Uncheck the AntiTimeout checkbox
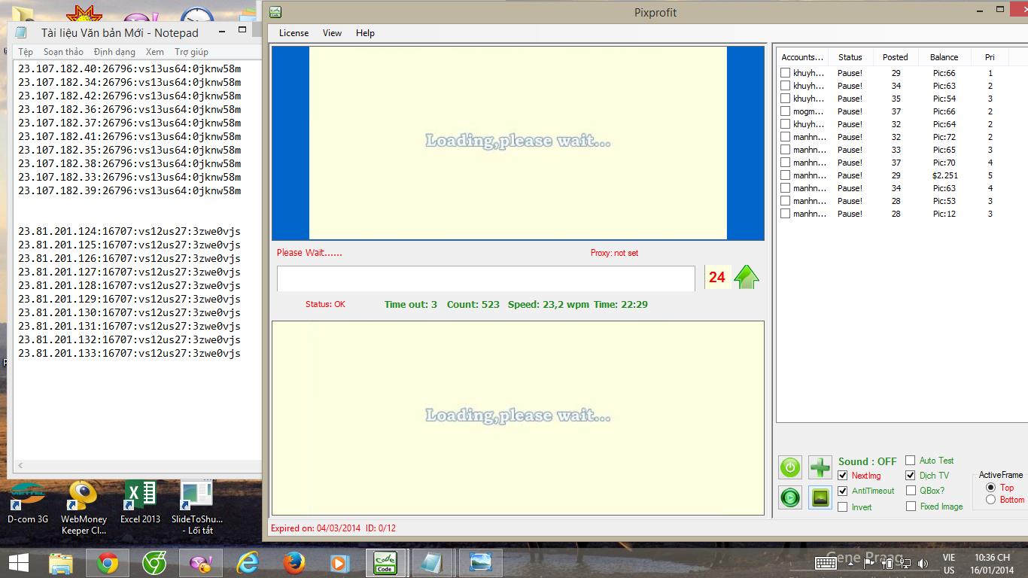Screen dimensions: 1028x578 click(x=843, y=491)
